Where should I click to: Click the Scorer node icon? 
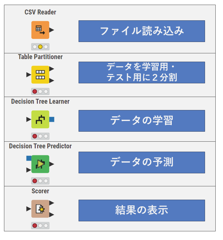click(40, 209)
